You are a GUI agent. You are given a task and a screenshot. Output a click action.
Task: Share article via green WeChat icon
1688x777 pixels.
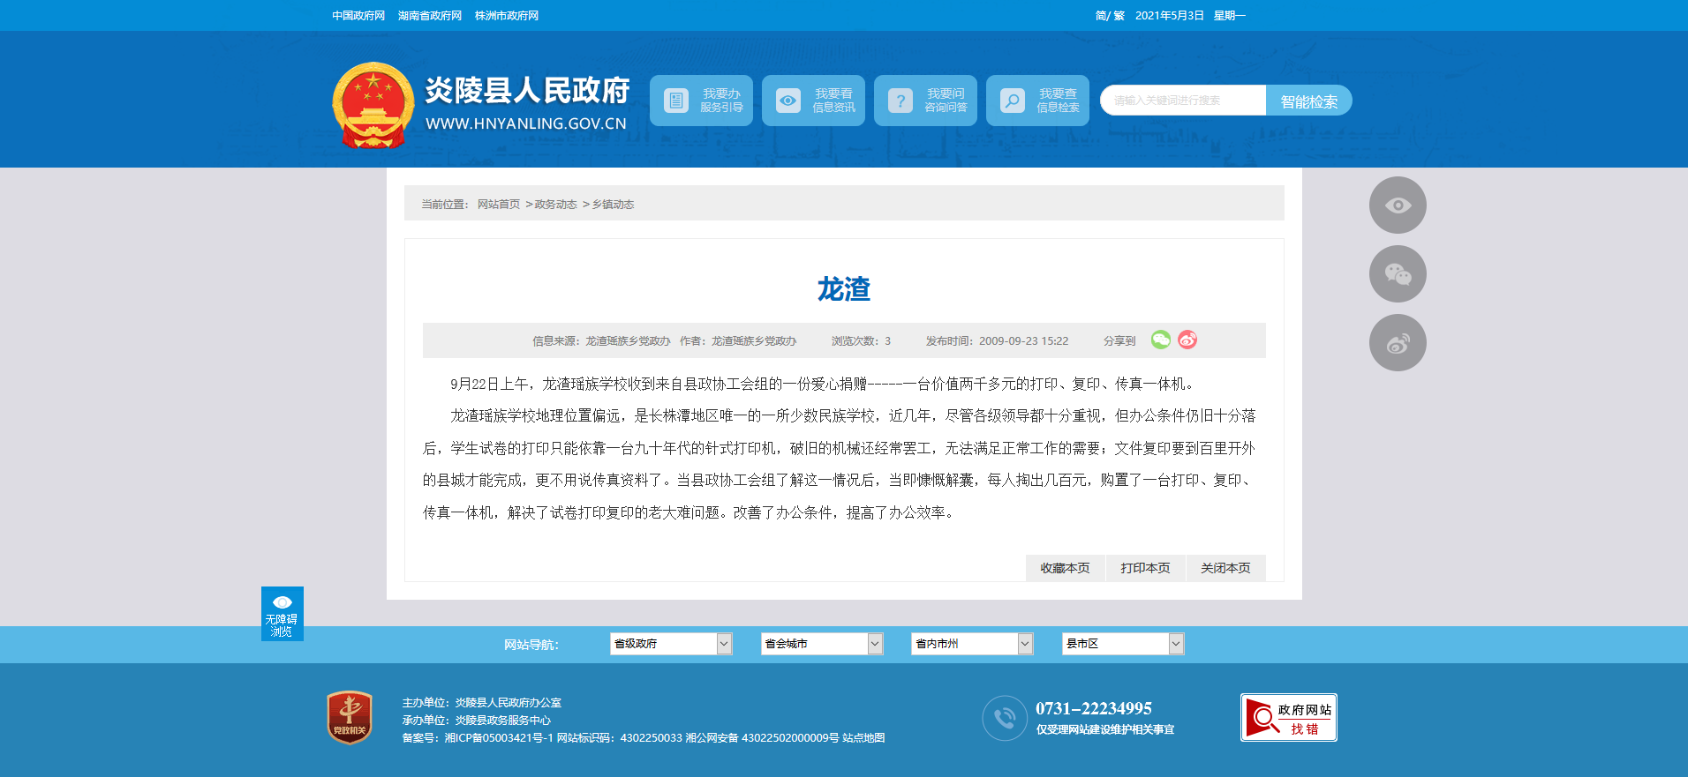pos(1160,340)
